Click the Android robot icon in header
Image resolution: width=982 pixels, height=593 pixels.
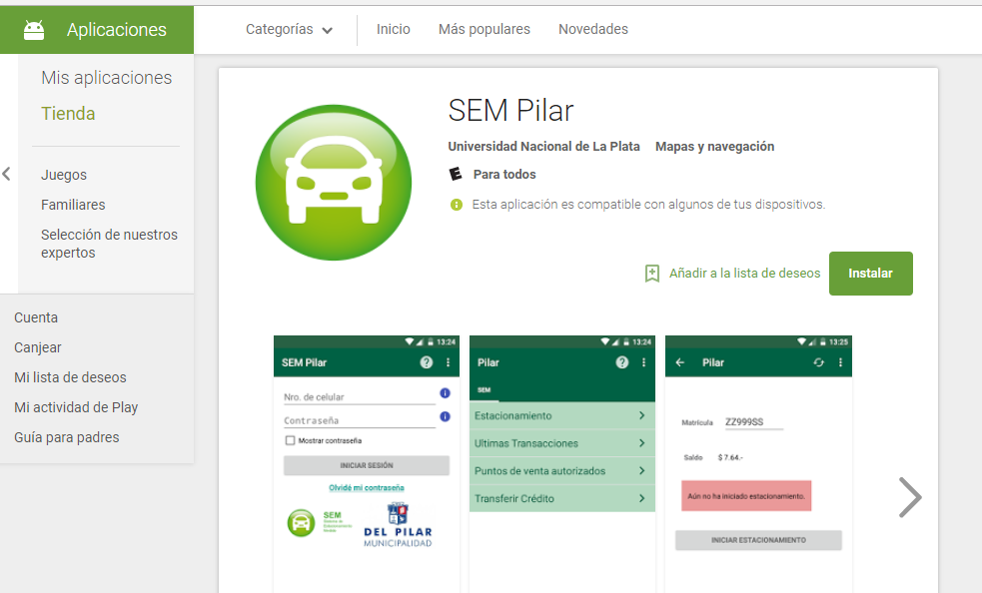point(34,30)
